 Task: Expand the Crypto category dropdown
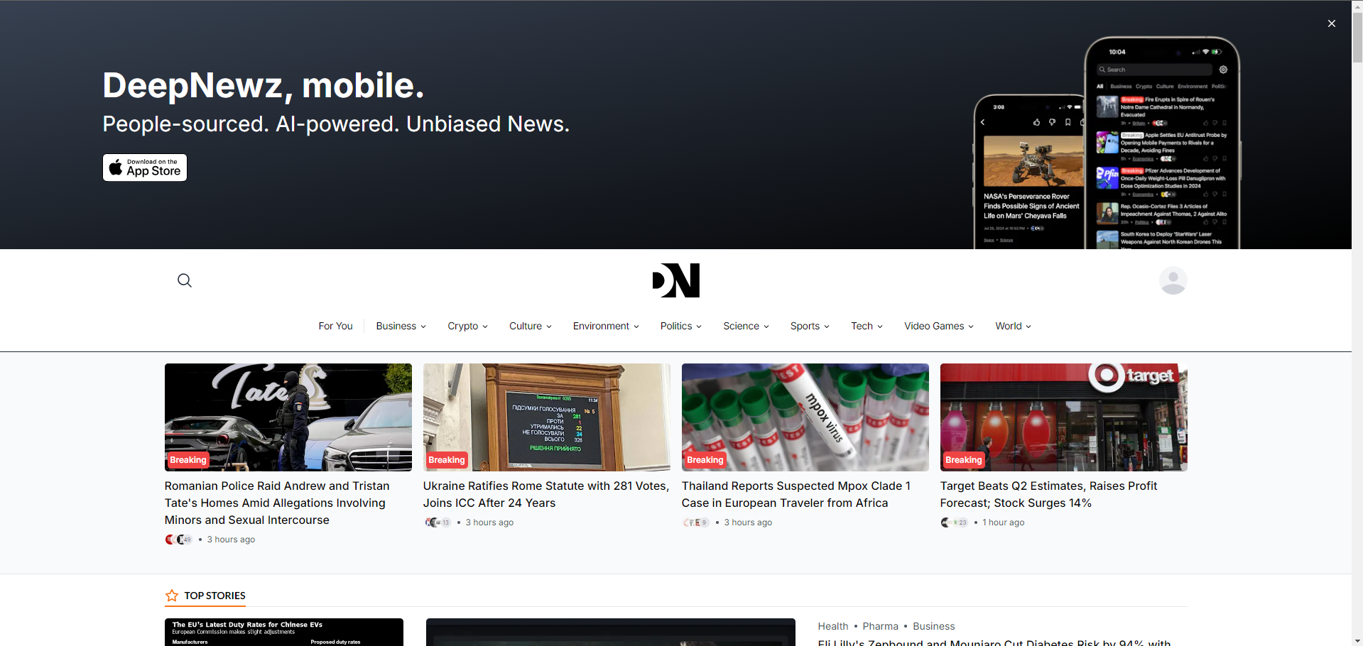pos(467,326)
